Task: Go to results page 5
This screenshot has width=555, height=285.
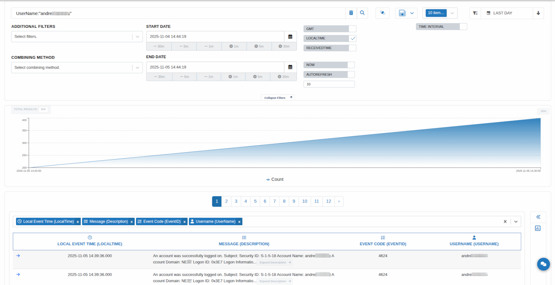Action: [x=255, y=201]
